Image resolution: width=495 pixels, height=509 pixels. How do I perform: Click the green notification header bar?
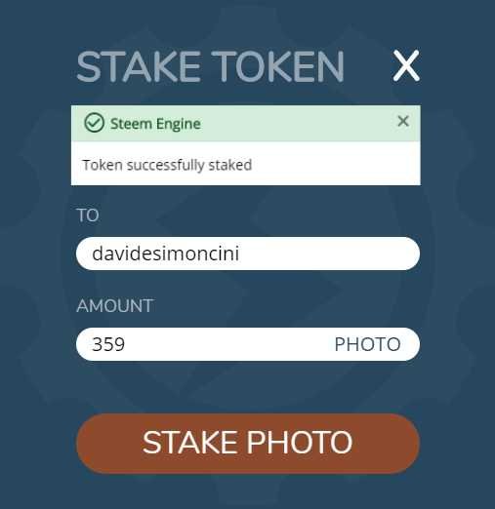[x=246, y=123]
